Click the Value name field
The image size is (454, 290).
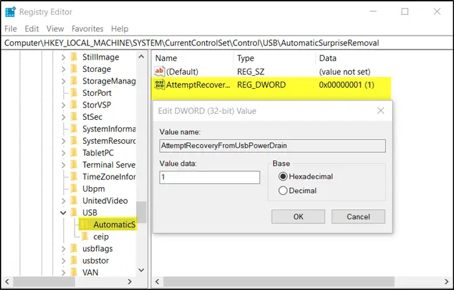[272, 146]
